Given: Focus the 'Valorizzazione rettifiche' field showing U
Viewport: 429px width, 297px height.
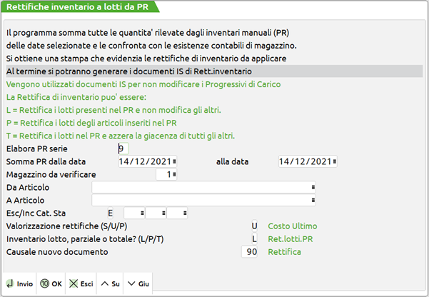Looking at the screenshot, I should [253, 226].
